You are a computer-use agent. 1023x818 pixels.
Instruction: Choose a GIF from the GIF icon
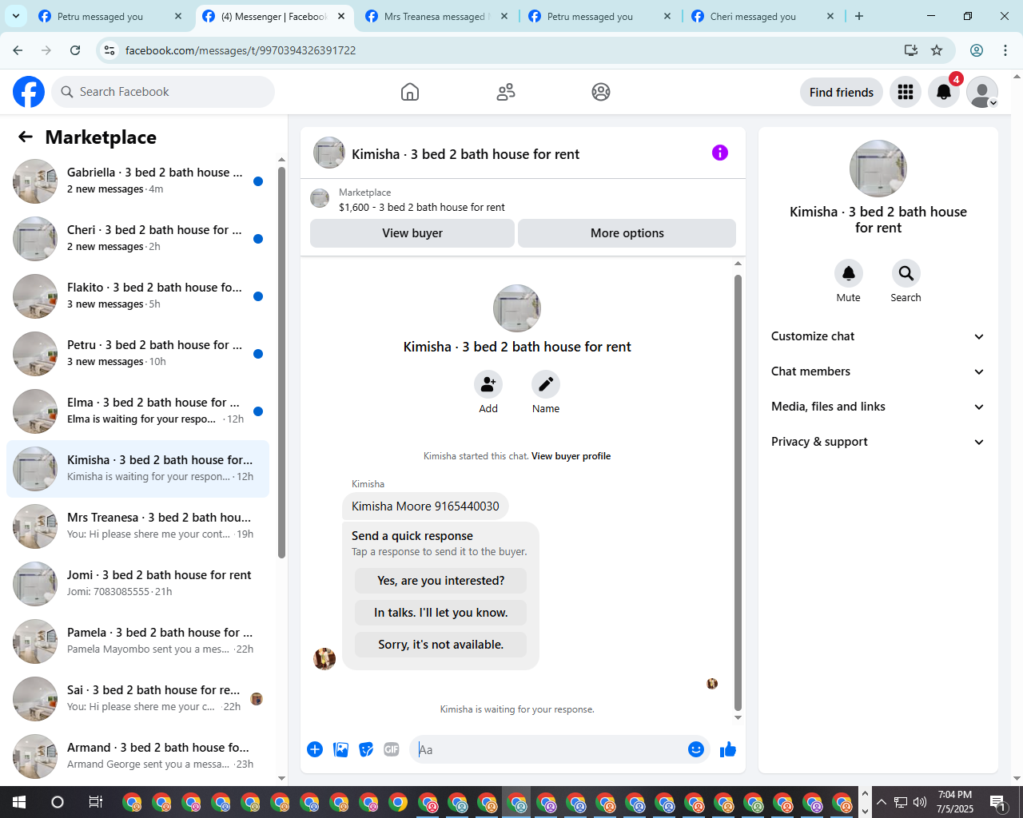point(392,749)
